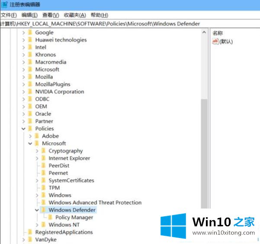This screenshot has width=260, height=244.
Task: Expand the SystemCertificates key
Action: 37,180
